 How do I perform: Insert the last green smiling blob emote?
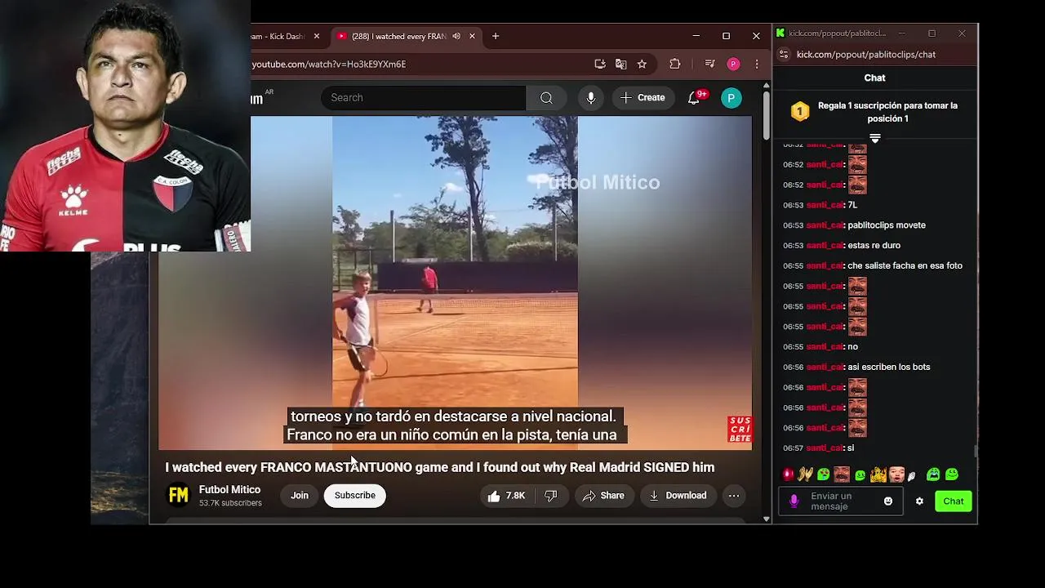[952, 474]
